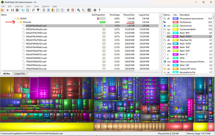Open the File menu
215x136 pixels.
[3, 6]
